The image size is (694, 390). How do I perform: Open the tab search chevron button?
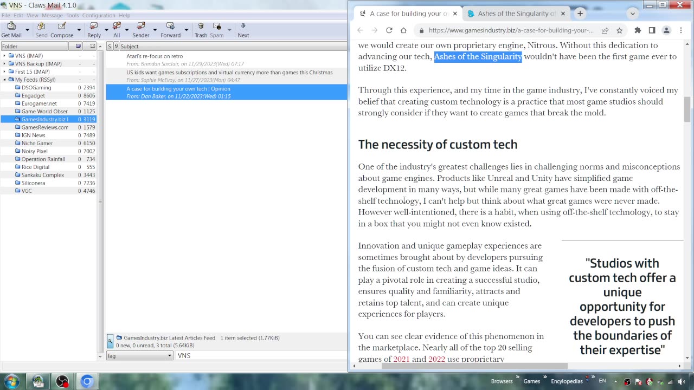633,14
